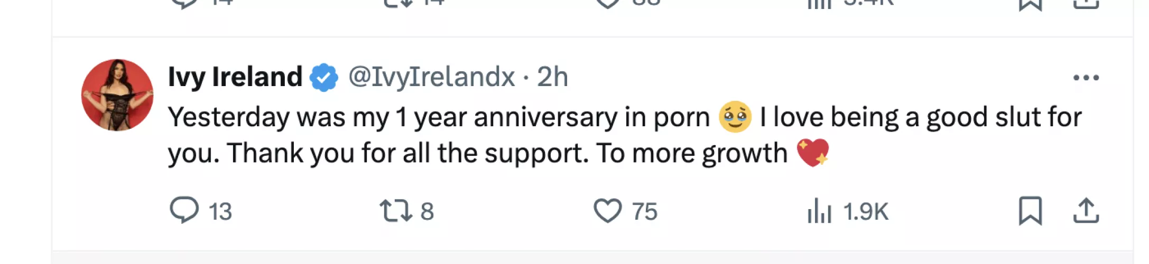The width and height of the screenshot is (1149, 264).
Task: Reply to Ivy Ireland's tweet
Action: pos(184,210)
